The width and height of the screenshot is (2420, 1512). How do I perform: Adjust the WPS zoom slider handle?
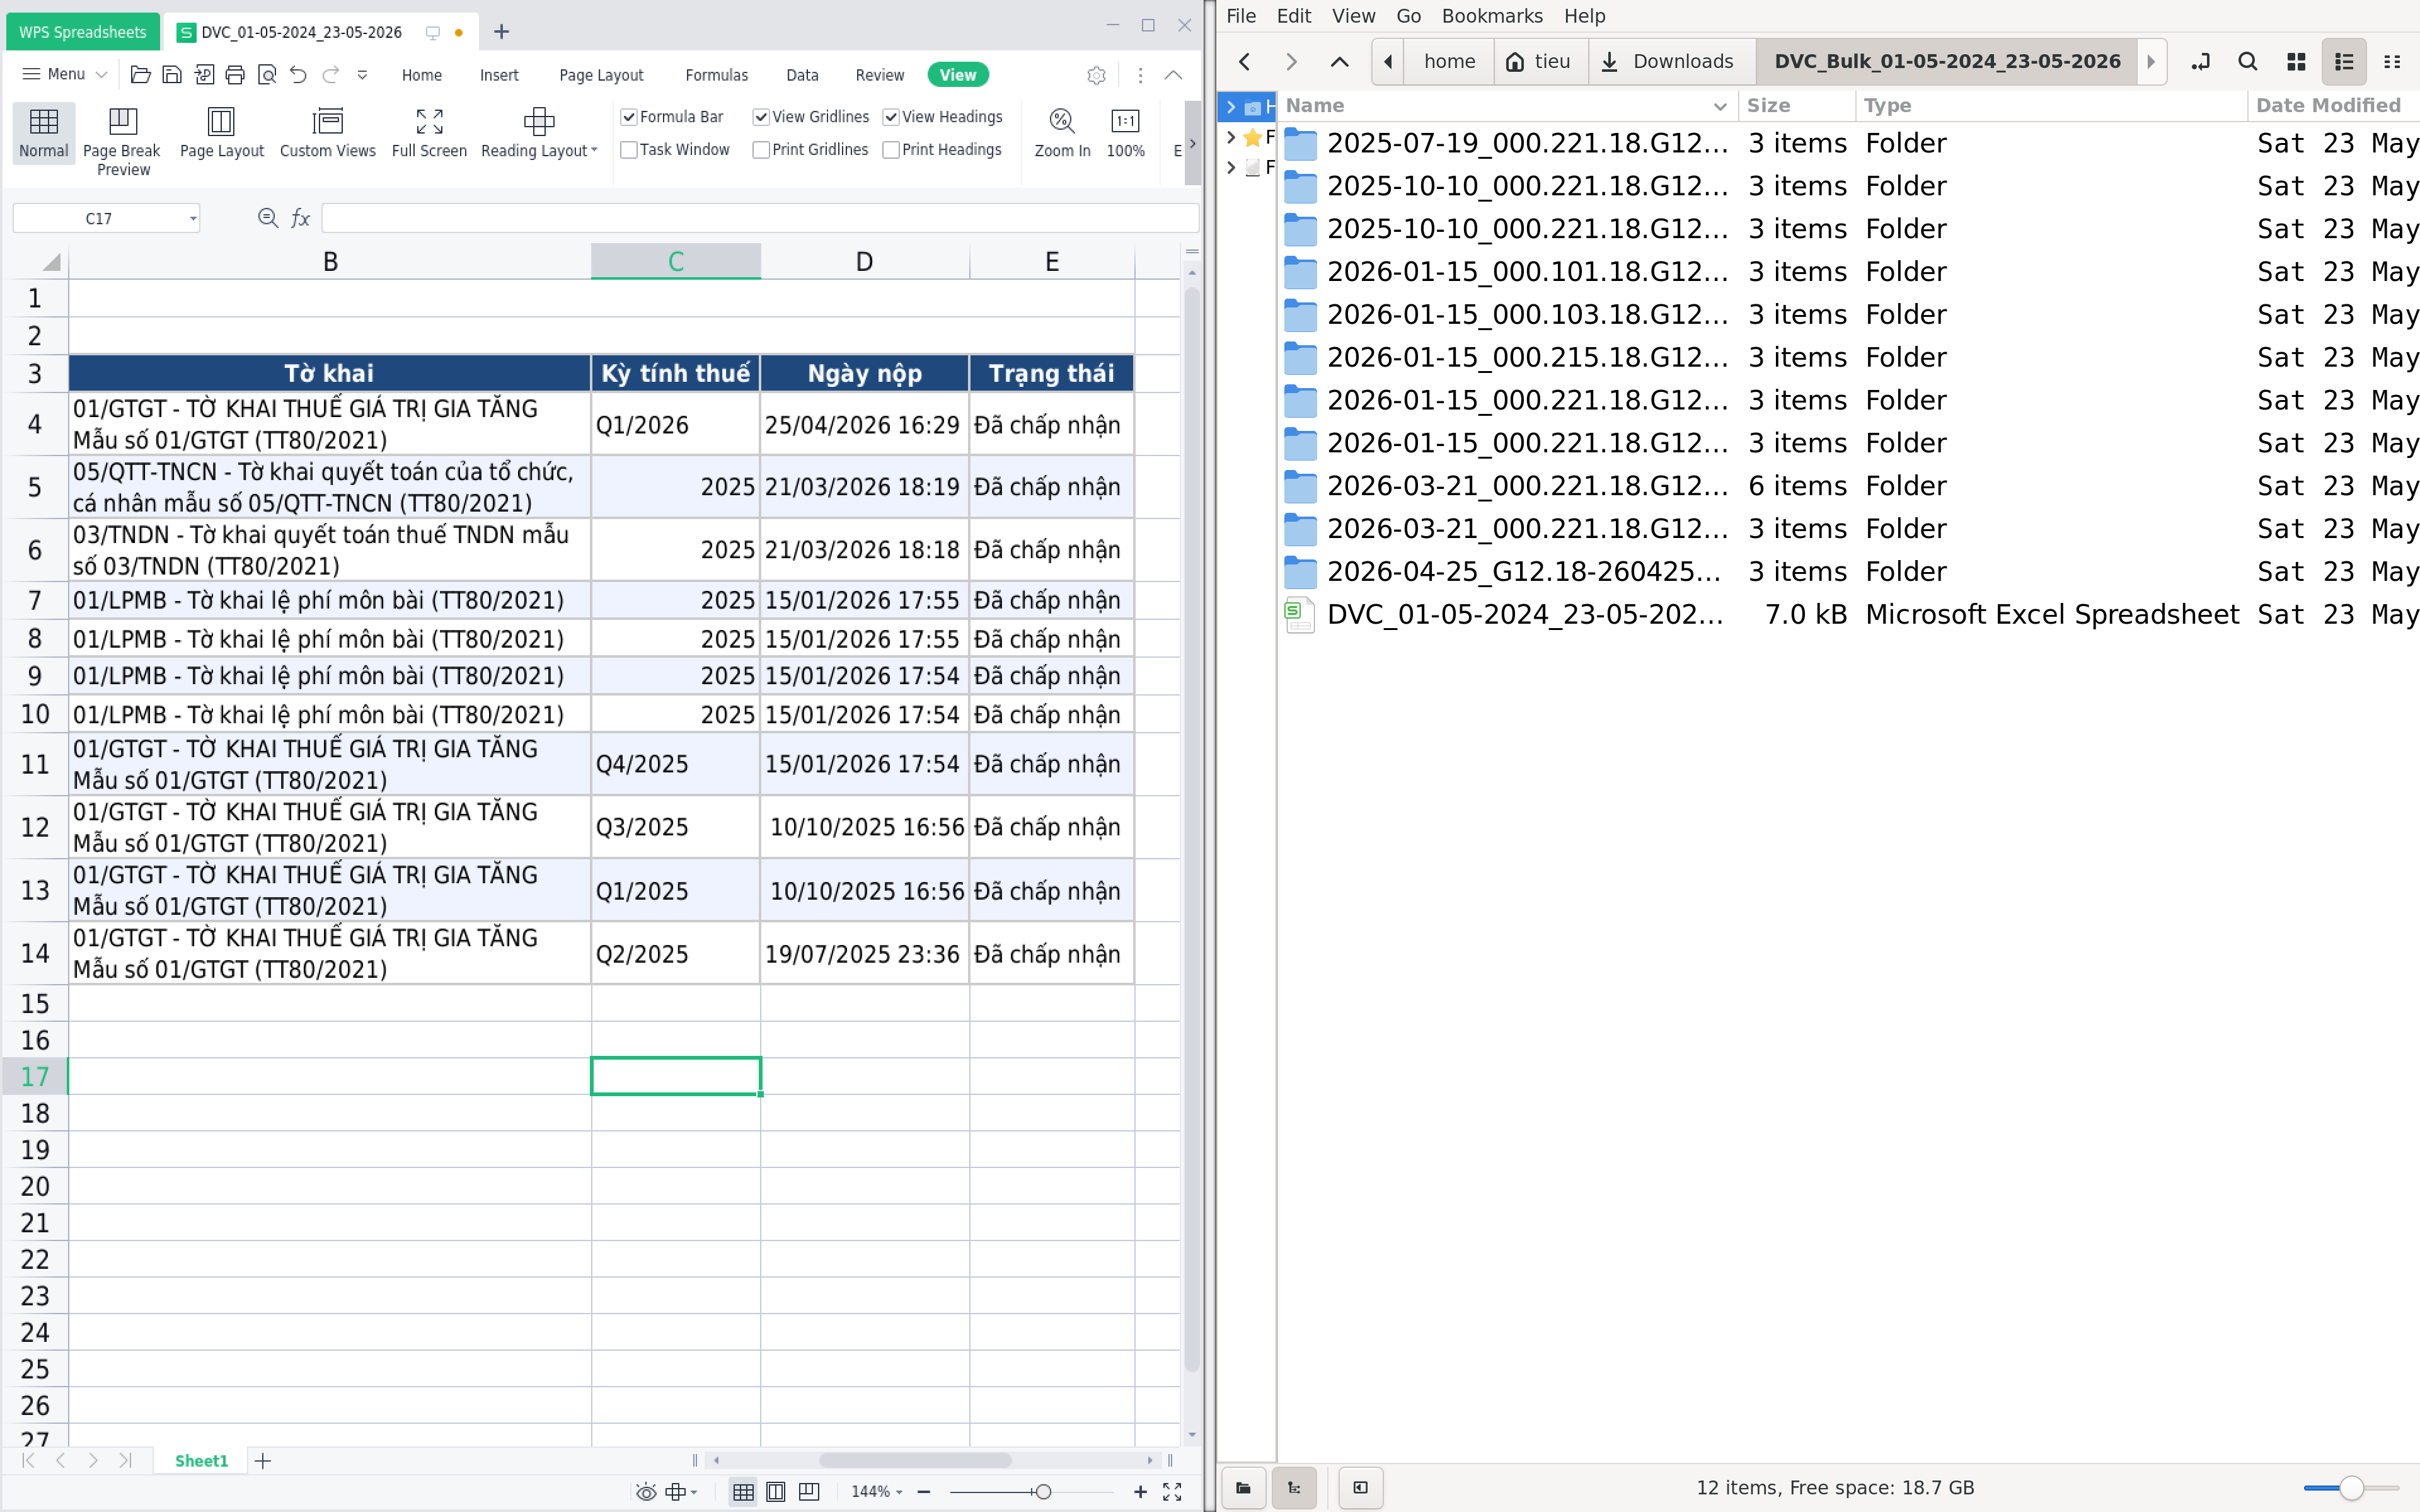point(1043,1491)
